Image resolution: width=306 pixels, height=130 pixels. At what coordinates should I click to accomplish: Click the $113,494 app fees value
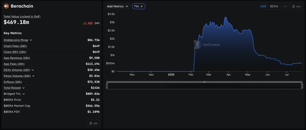93,64
